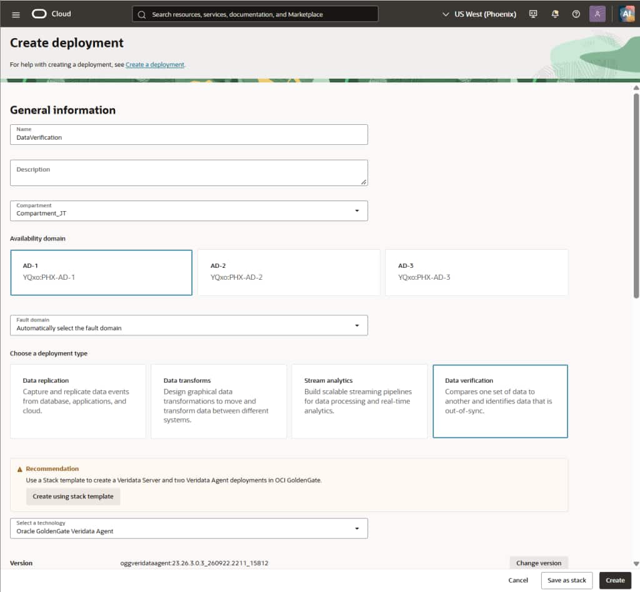The width and height of the screenshot is (640, 592).
Task: Choose Data verification deployment type
Action: pos(500,401)
